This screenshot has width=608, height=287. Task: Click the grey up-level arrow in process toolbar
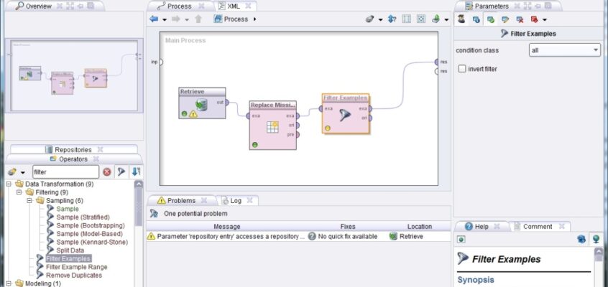198,19
